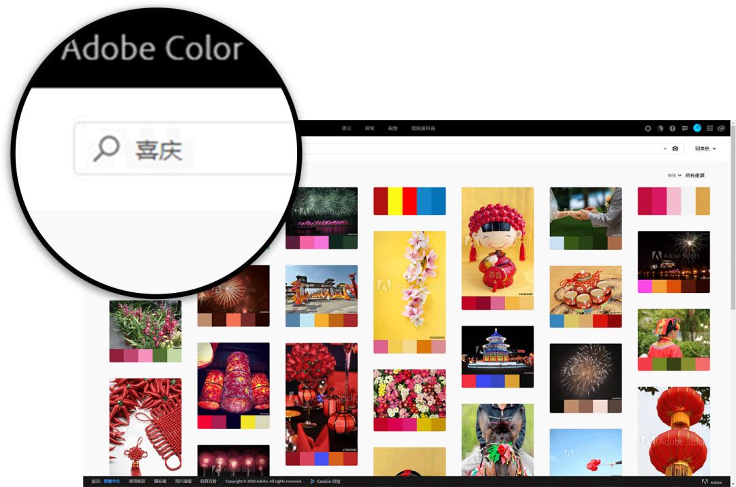
Task: Click the 使用條款 link in footer
Action: point(137,482)
